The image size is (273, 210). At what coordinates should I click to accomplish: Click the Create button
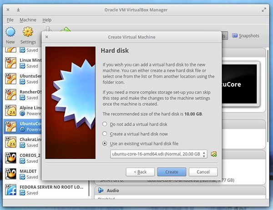pos(172,172)
